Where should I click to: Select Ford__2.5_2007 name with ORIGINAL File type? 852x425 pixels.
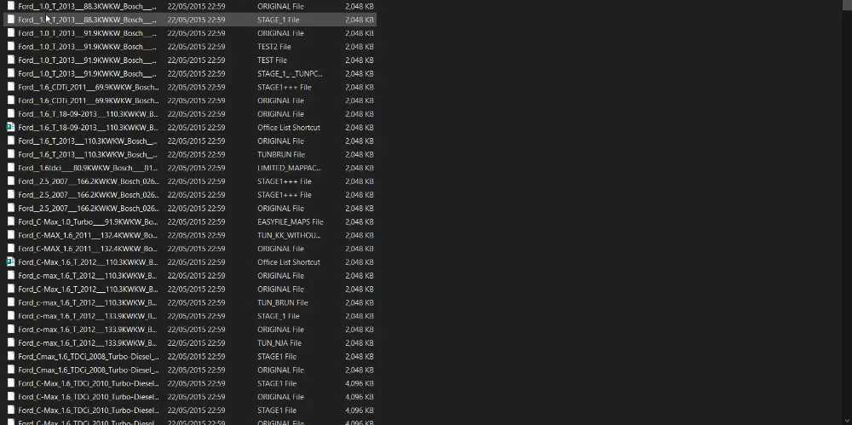(x=89, y=208)
